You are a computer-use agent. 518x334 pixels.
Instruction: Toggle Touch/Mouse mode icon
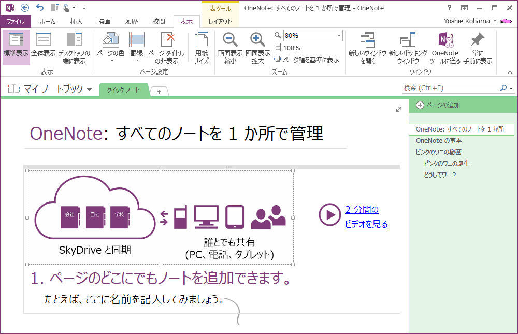tap(67, 8)
